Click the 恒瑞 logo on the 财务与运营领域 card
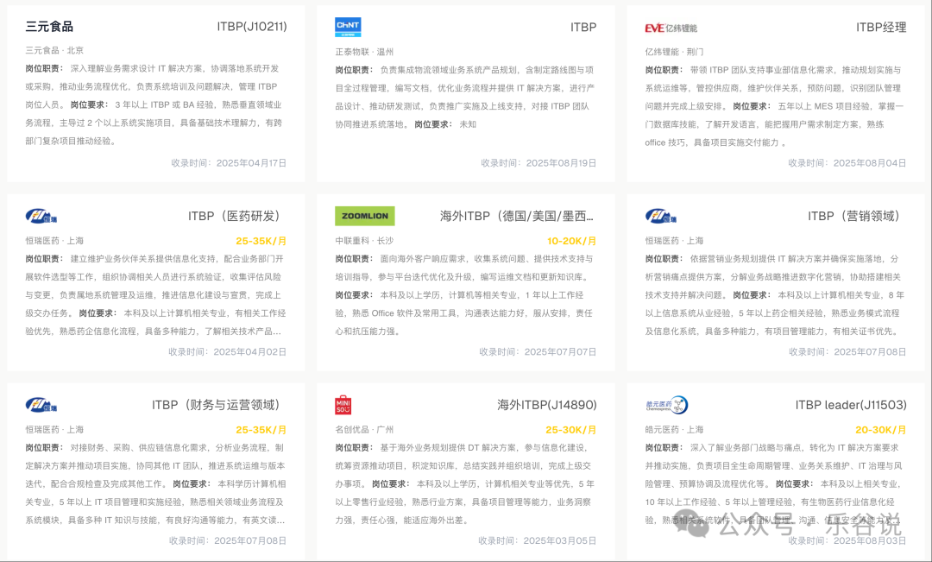Image resolution: width=932 pixels, height=562 pixels. pyautogui.click(x=41, y=405)
